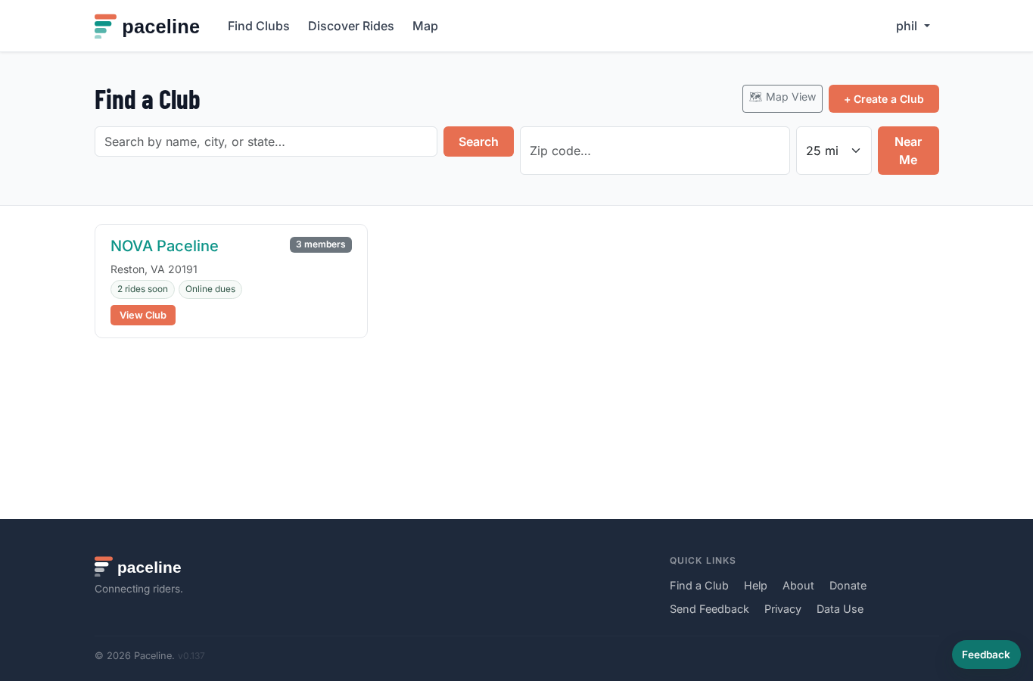Click the Online dues tag
This screenshot has width=1033, height=681.
[x=210, y=289]
